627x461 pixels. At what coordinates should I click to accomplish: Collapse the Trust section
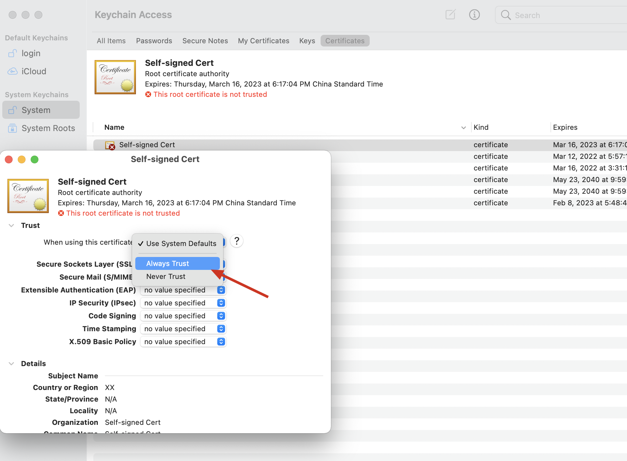pyautogui.click(x=11, y=225)
